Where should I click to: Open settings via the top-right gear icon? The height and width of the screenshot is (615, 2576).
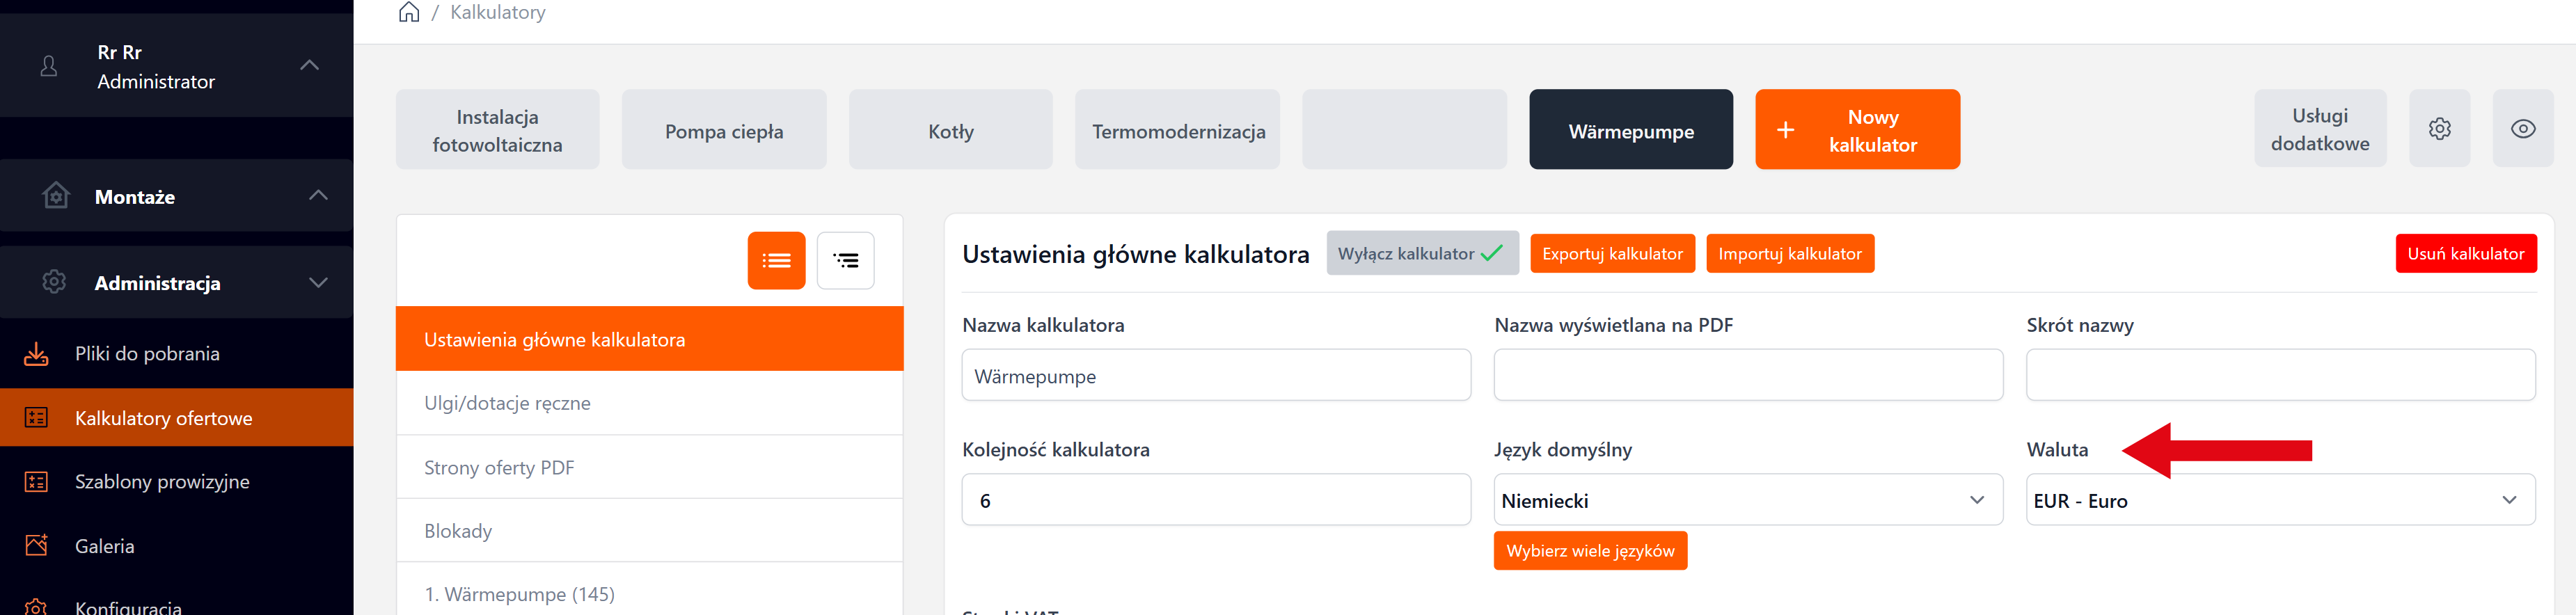click(x=2440, y=128)
